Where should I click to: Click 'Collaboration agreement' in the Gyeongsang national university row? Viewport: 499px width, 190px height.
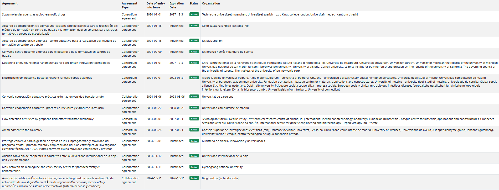pyautogui.click(x=131, y=169)
